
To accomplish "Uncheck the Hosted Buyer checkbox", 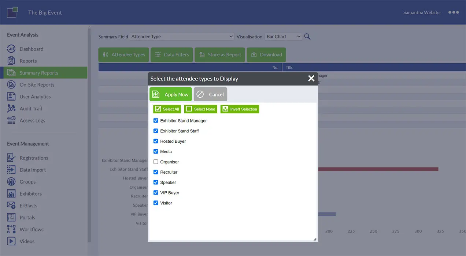I will pos(156,141).
